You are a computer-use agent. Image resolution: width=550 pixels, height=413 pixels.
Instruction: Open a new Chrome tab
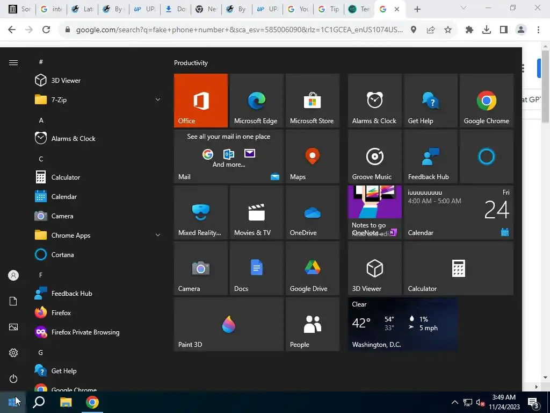click(417, 9)
